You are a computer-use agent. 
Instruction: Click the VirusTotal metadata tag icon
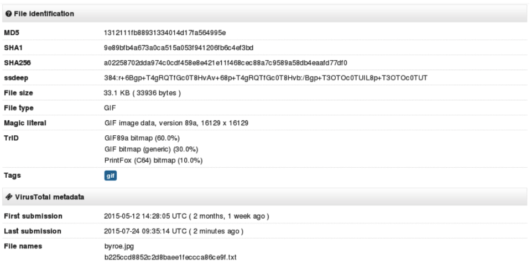9,197
